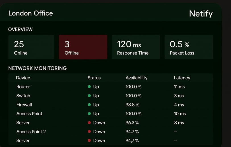Click the Down status for Access Point 2
This screenshot has width=231, height=147.
99,132
